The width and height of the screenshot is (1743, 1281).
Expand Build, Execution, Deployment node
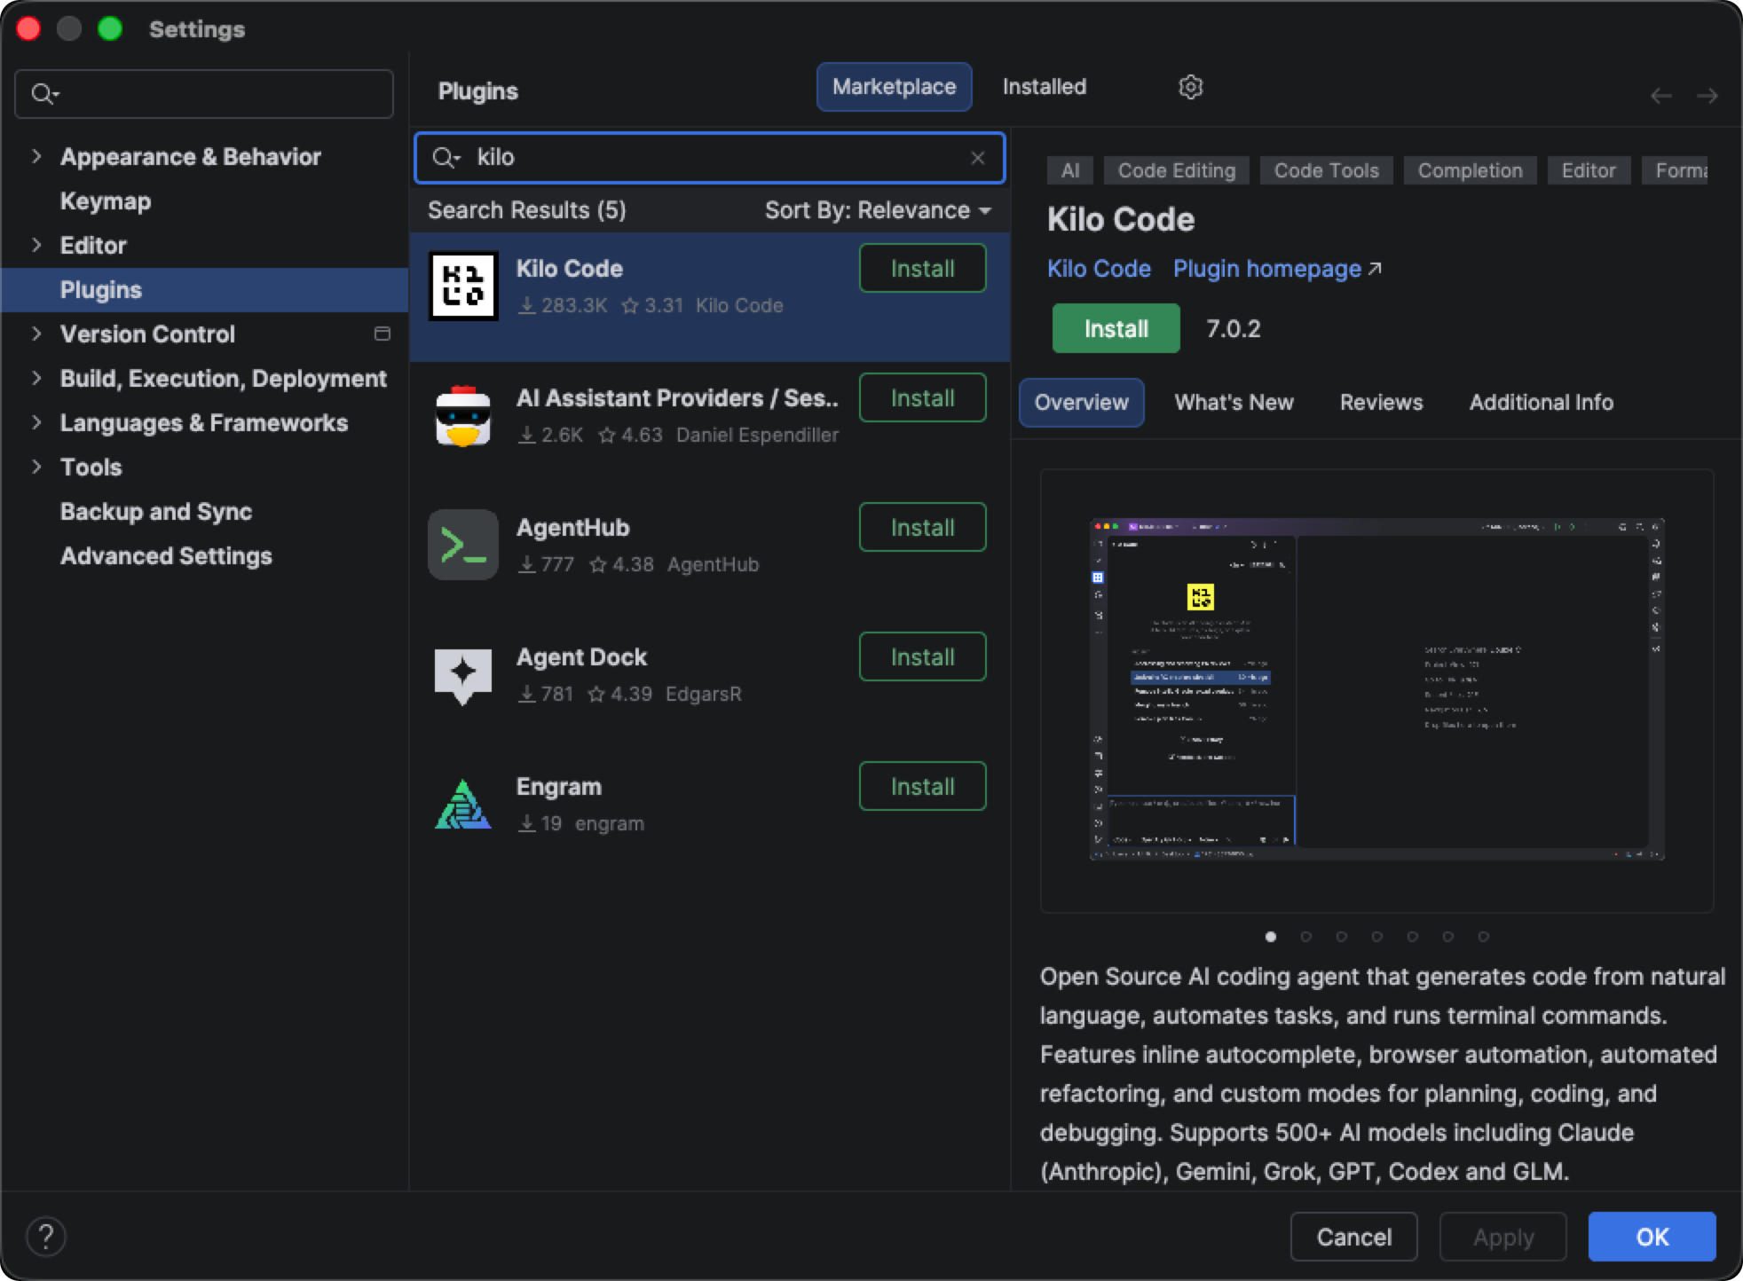pyautogui.click(x=36, y=378)
